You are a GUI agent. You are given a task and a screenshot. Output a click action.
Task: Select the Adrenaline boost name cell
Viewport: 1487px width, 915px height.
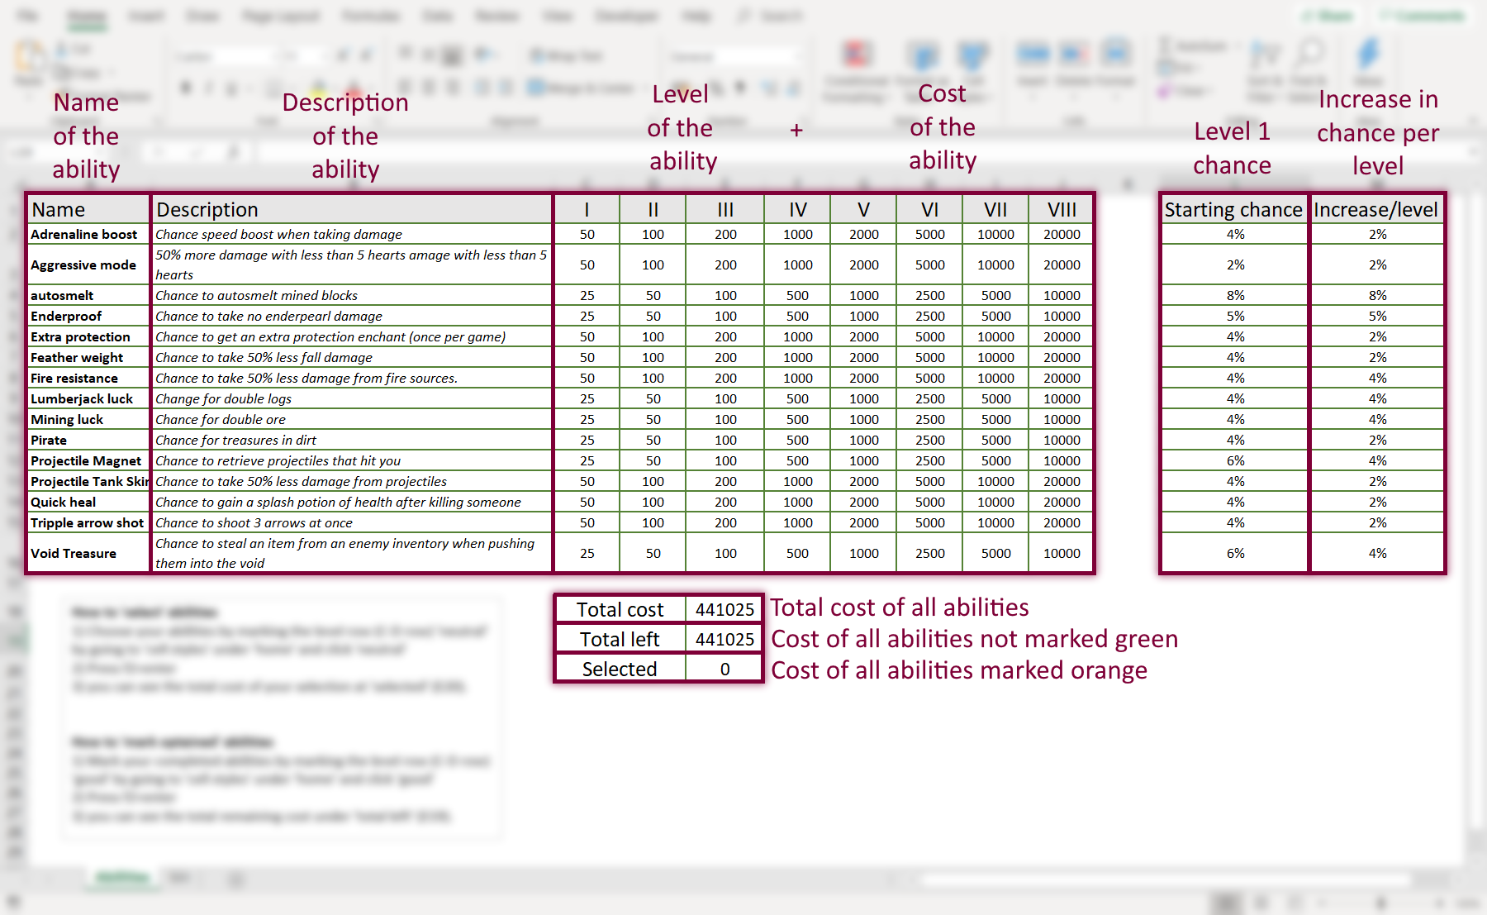(x=88, y=235)
